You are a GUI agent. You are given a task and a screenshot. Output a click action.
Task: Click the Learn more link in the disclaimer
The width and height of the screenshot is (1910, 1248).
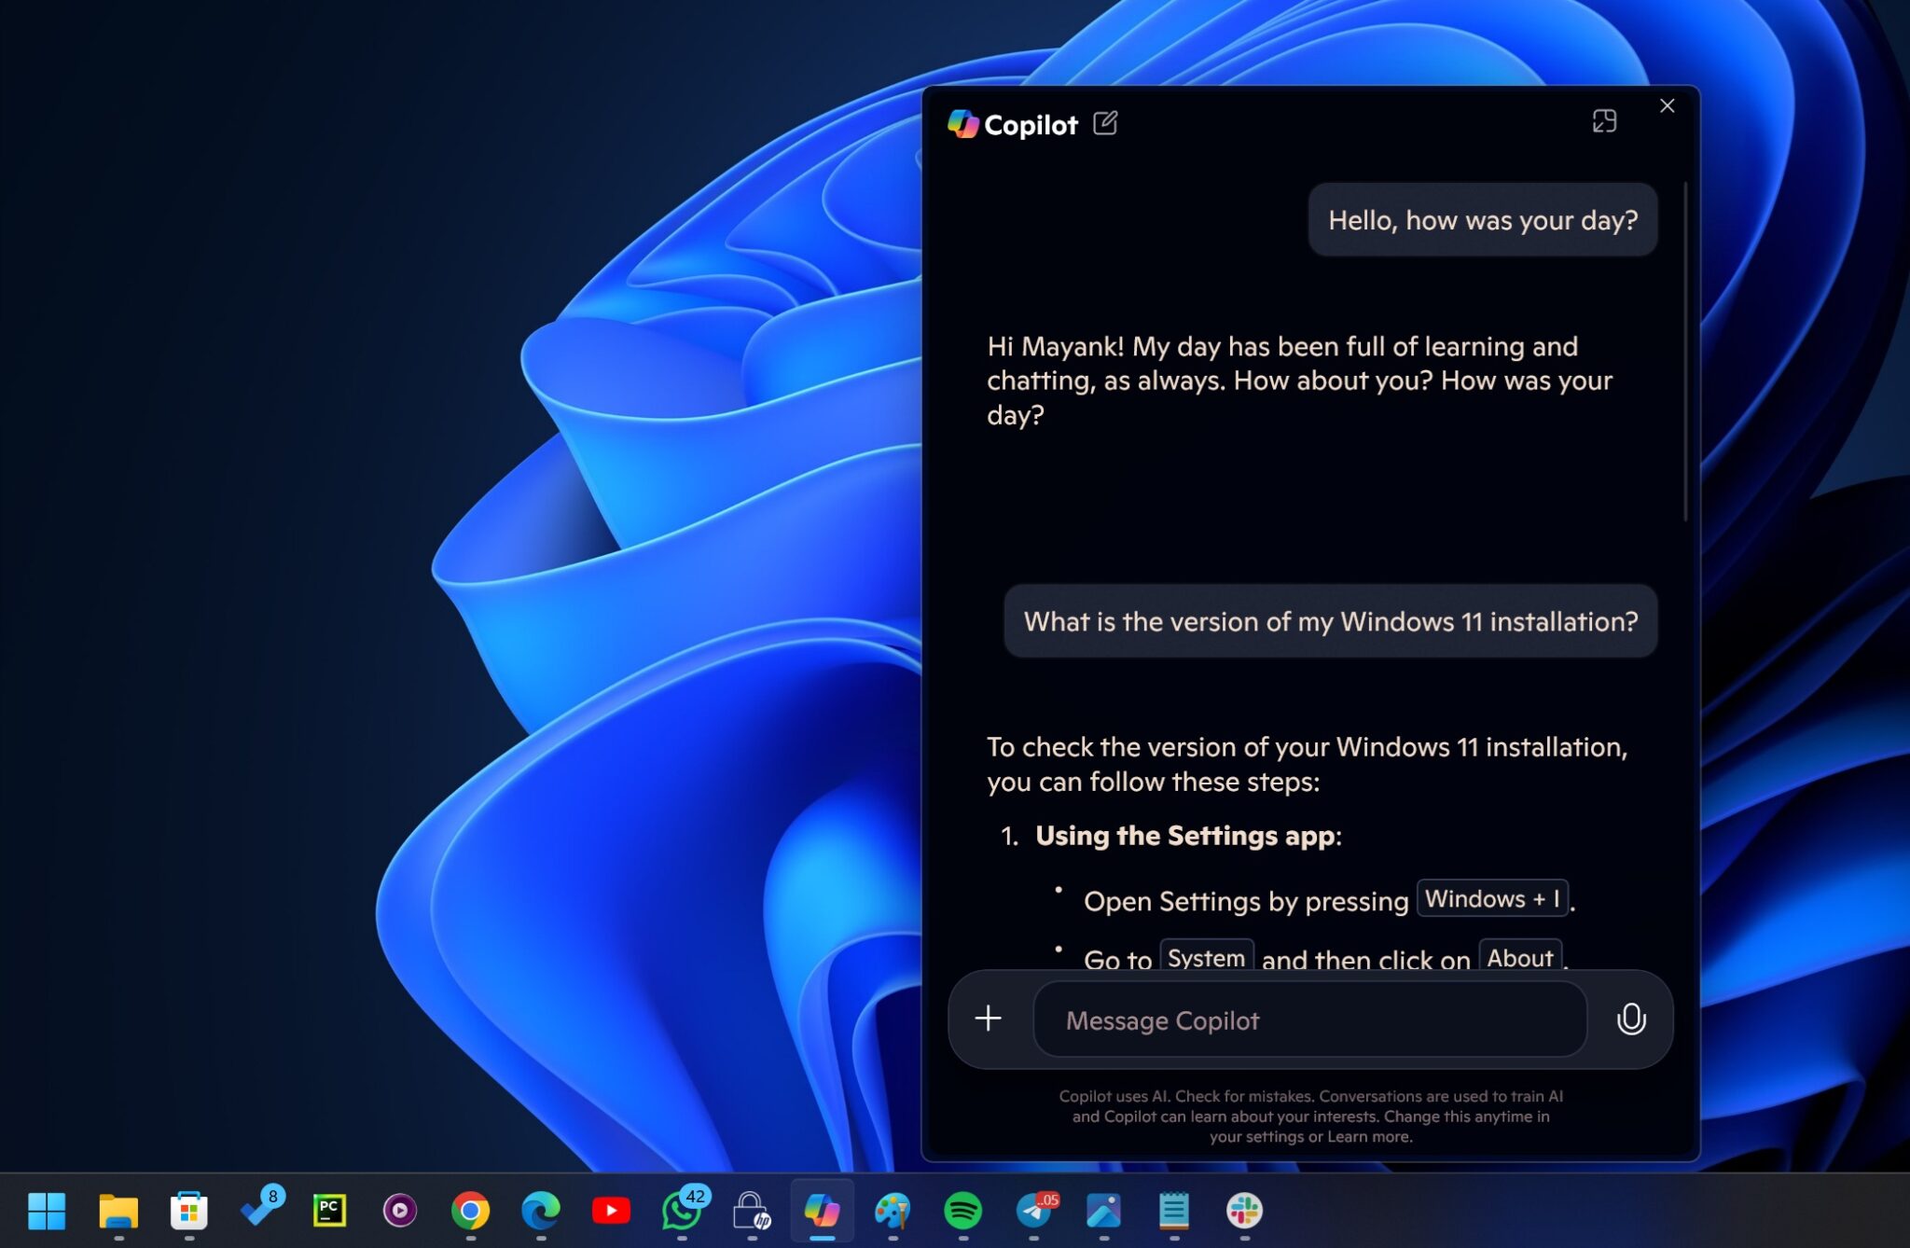pyautogui.click(x=1370, y=1136)
